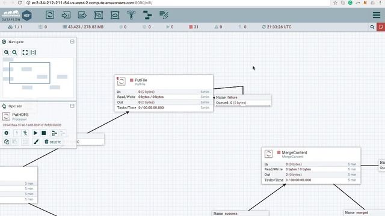Click the PutFile processor icon
Screen dimensions: 385x216
click(x=121, y=82)
